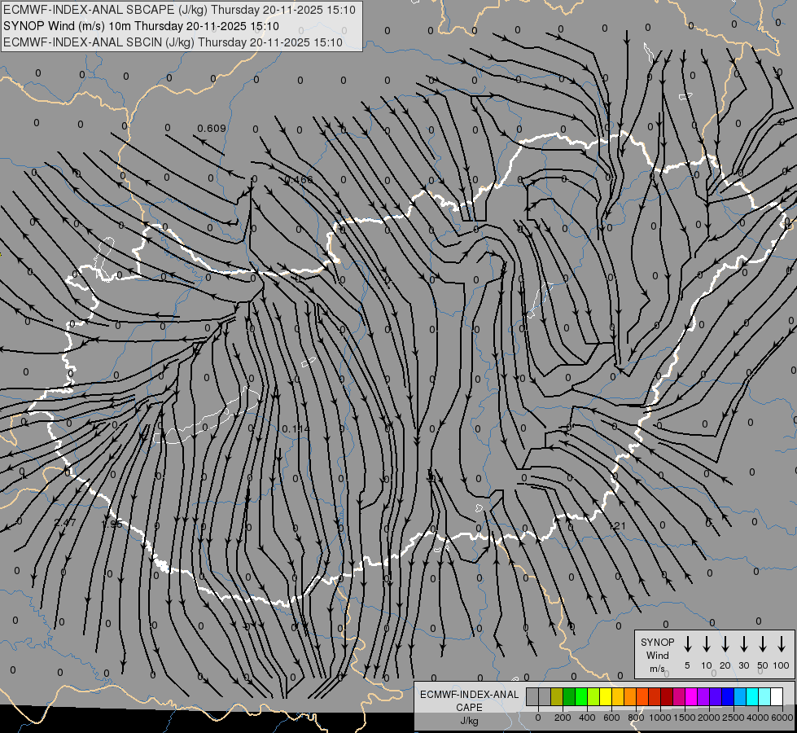The width and height of the screenshot is (797, 733).
Task: Select the dark red CAPE legend swatch
Action: 668,696
